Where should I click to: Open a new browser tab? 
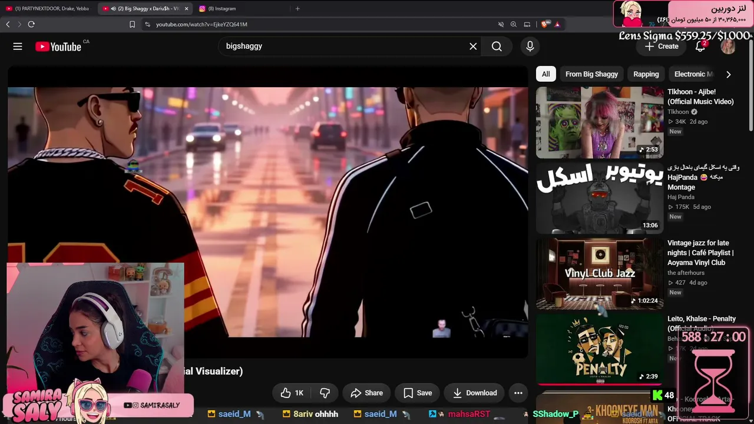pyautogui.click(x=297, y=8)
